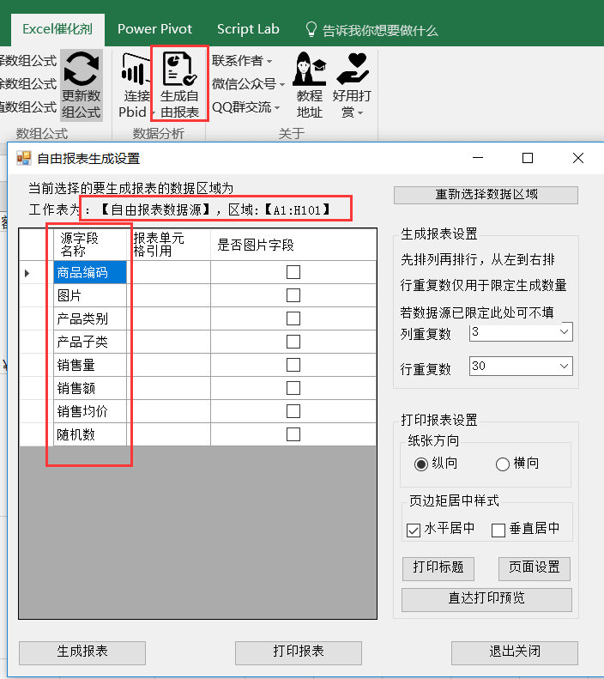Select the 商品编码 field cell

[x=90, y=272]
